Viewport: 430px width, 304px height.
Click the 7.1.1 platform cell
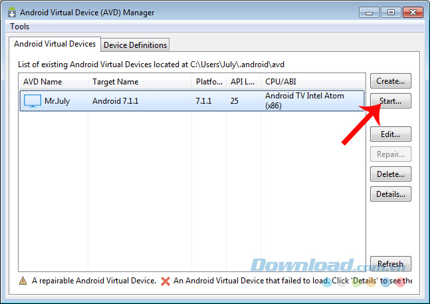click(x=203, y=101)
